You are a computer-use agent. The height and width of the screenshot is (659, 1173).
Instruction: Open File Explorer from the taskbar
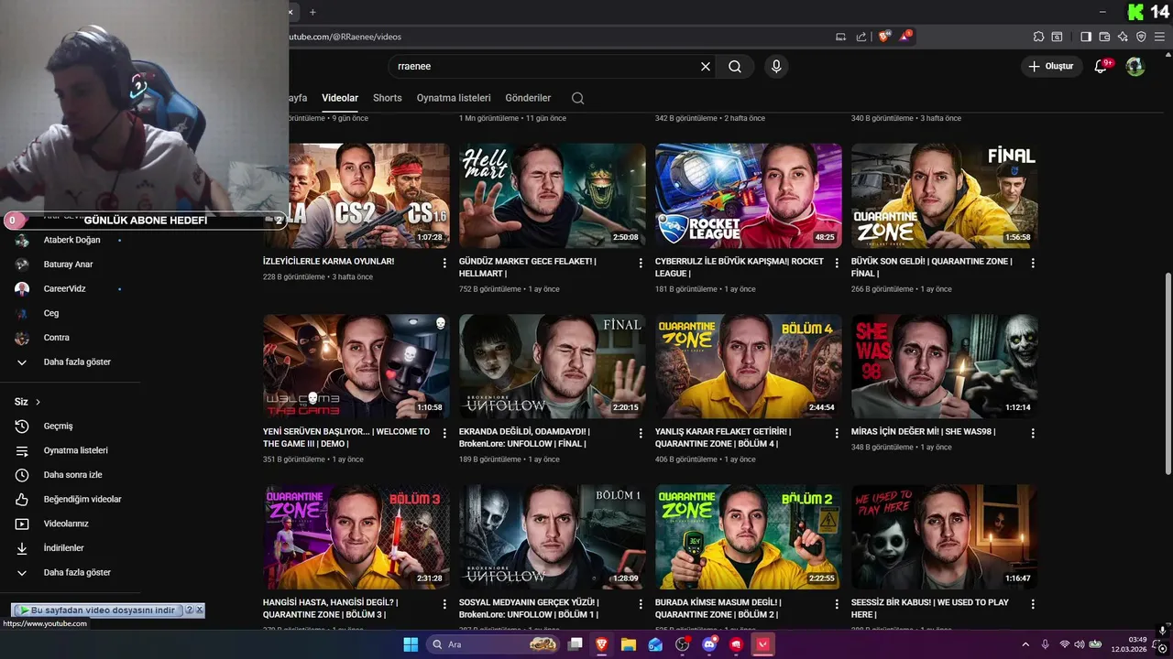(629, 644)
